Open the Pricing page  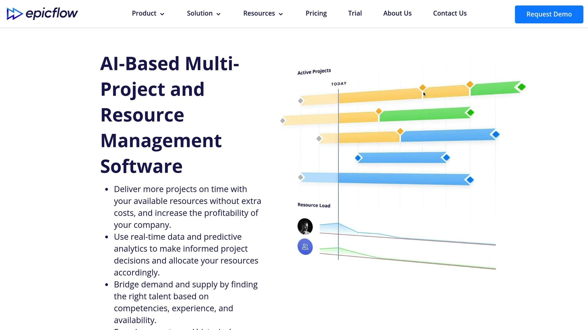point(316,13)
